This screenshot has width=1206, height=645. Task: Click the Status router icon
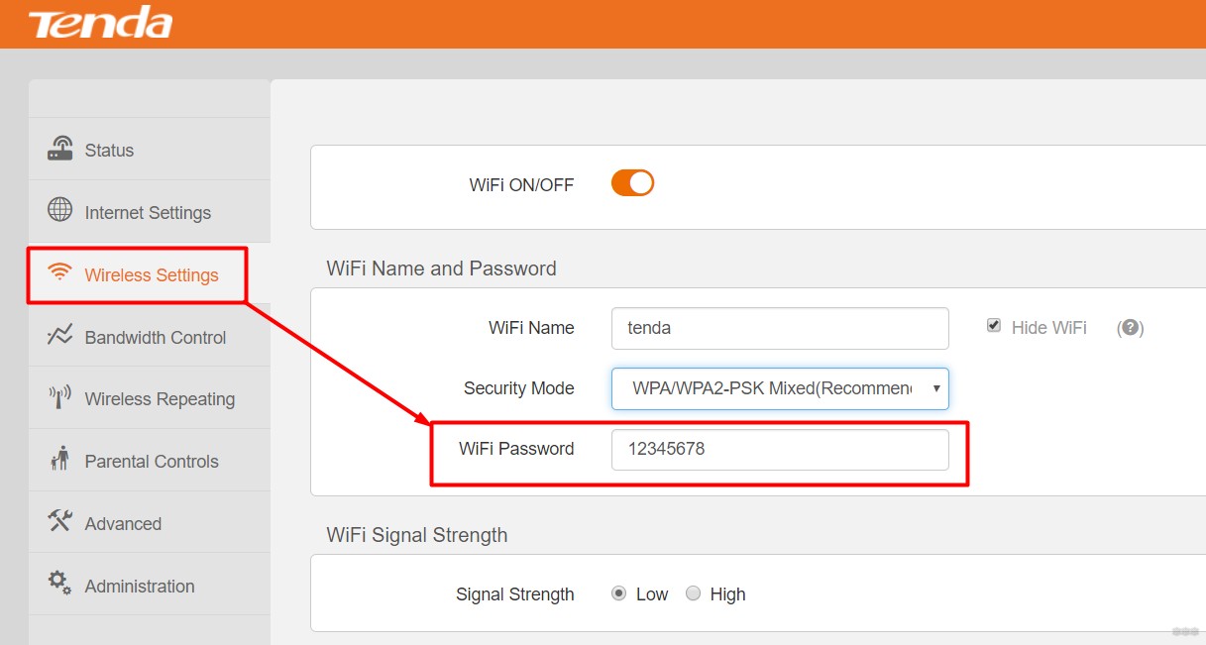pos(60,149)
